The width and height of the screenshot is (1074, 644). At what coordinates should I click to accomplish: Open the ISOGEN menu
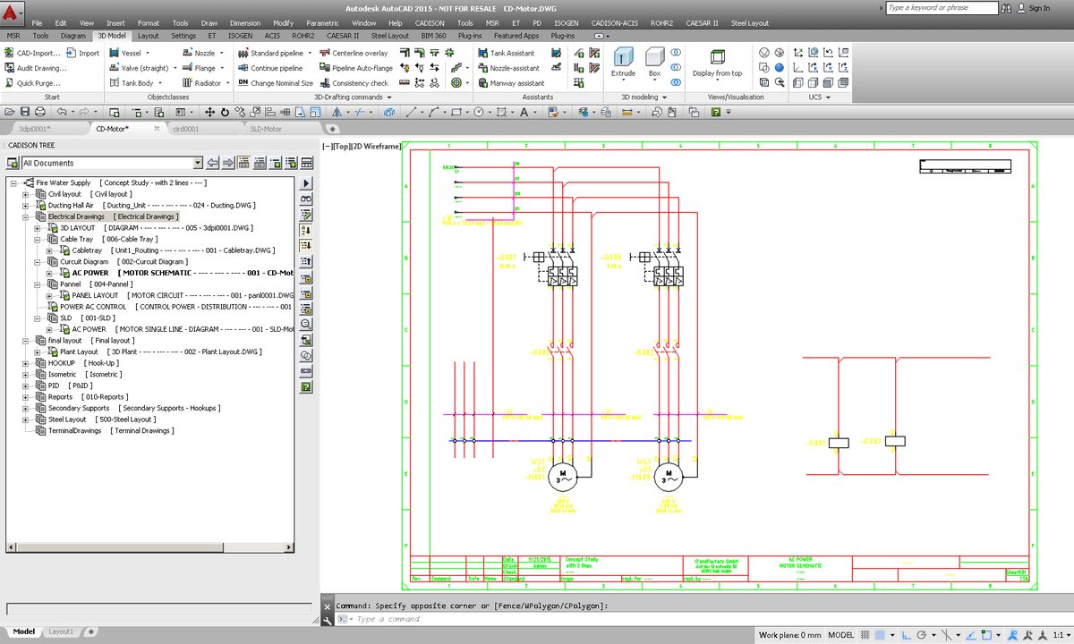click(567, 22)
